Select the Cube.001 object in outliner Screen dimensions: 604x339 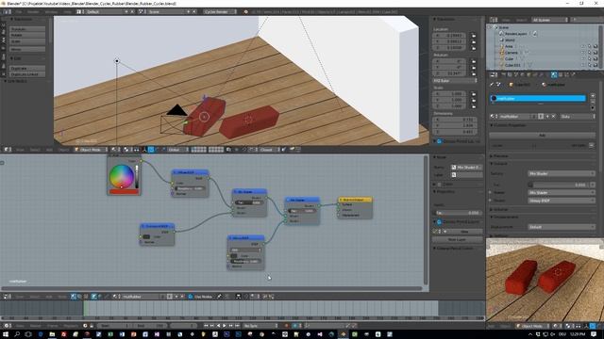point(512,65)
